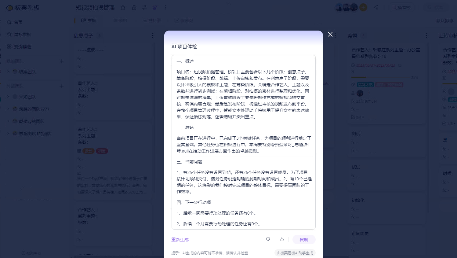Click the orange add-member avatar button
The image size is (457, 258).
[363, 7]
